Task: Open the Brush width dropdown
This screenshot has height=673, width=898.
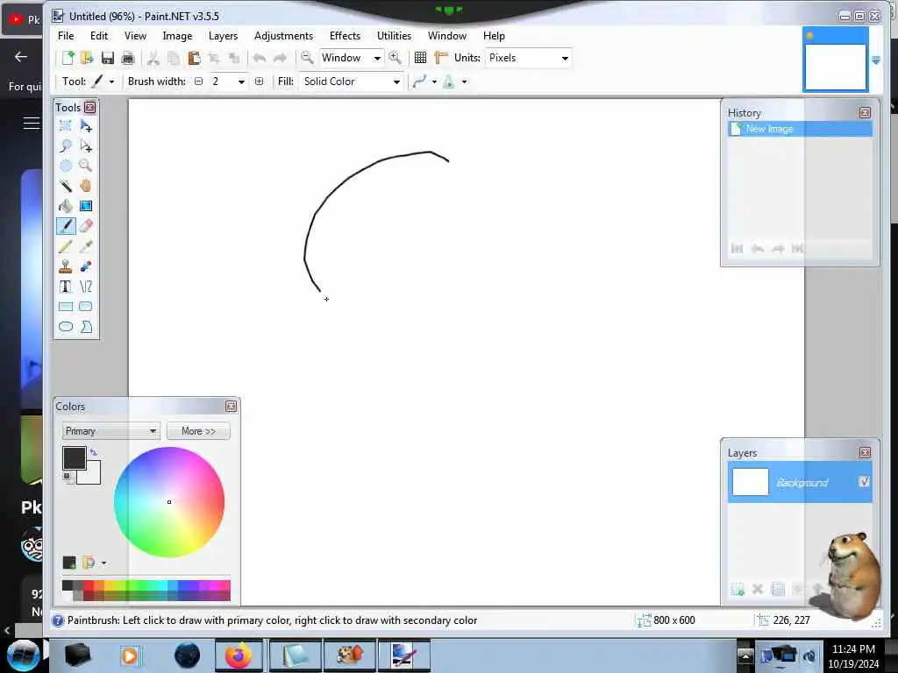Action: click(x=241, y=81)
